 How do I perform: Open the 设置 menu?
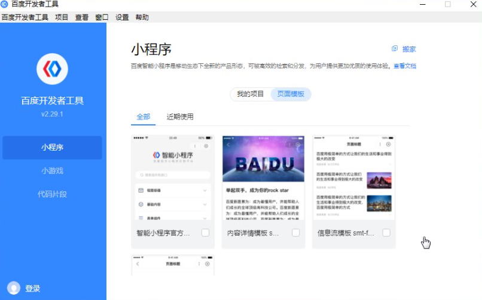point(122,17)
